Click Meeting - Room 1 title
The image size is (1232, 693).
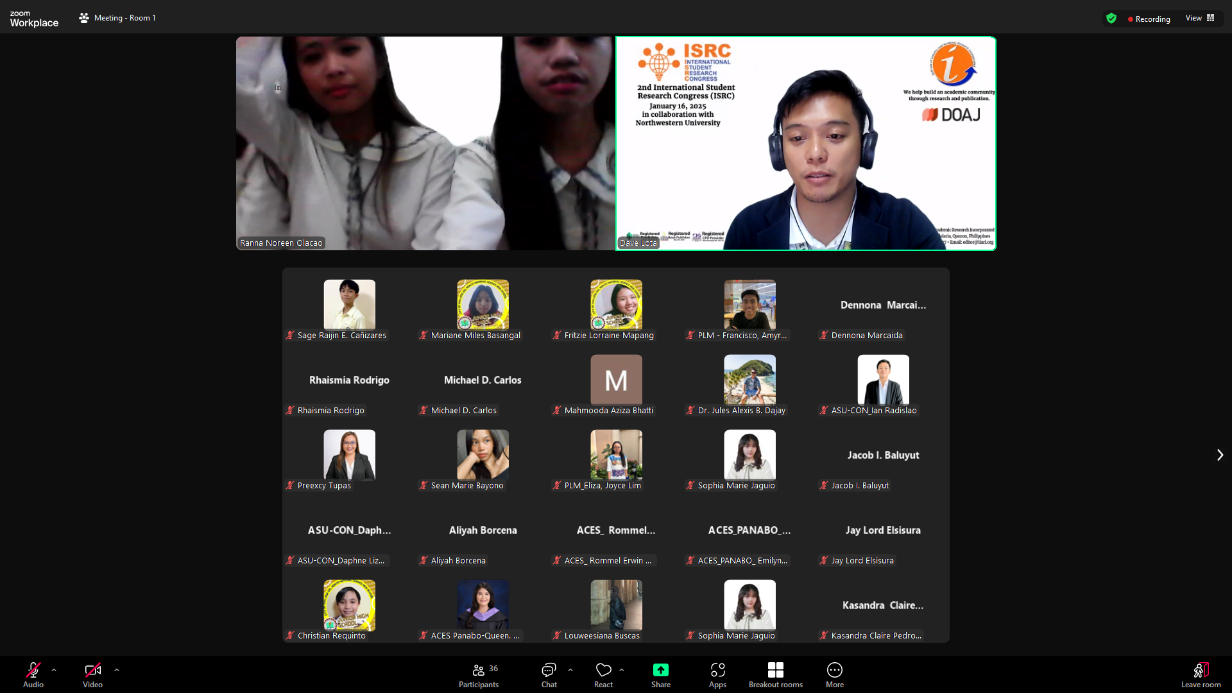[124, 18]
